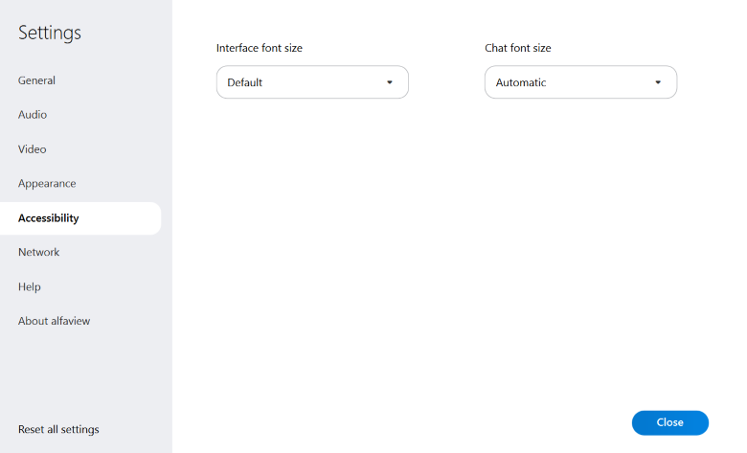Image resolution: width=747 pixels, height=453 pixels.
Task: Click empty sidebar space above Reset all settings
Action: [86, 378]
